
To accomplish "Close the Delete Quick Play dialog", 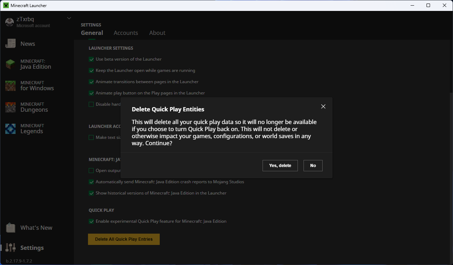I will click(323, 106).
